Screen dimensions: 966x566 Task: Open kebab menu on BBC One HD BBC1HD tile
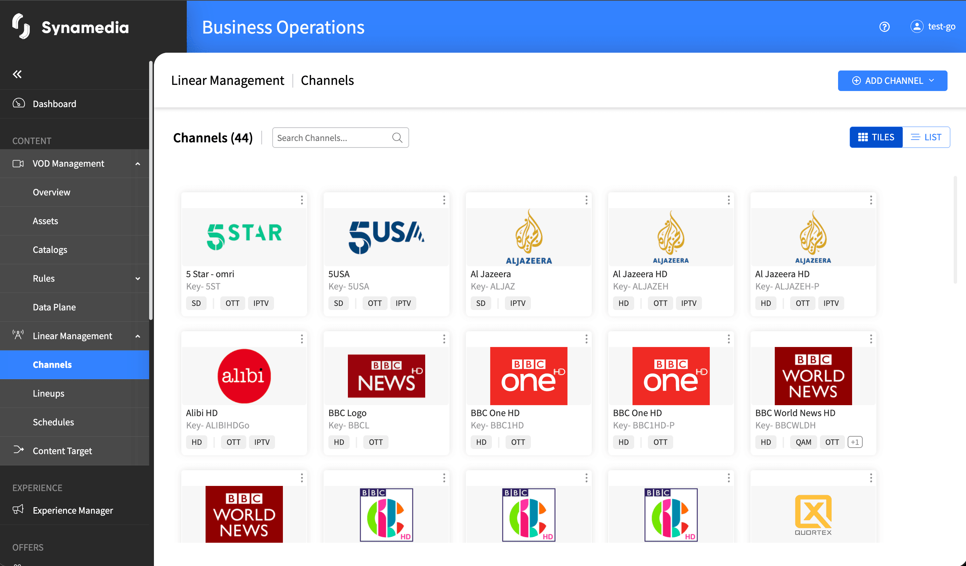pyautogui.click(x=586, y=339)
